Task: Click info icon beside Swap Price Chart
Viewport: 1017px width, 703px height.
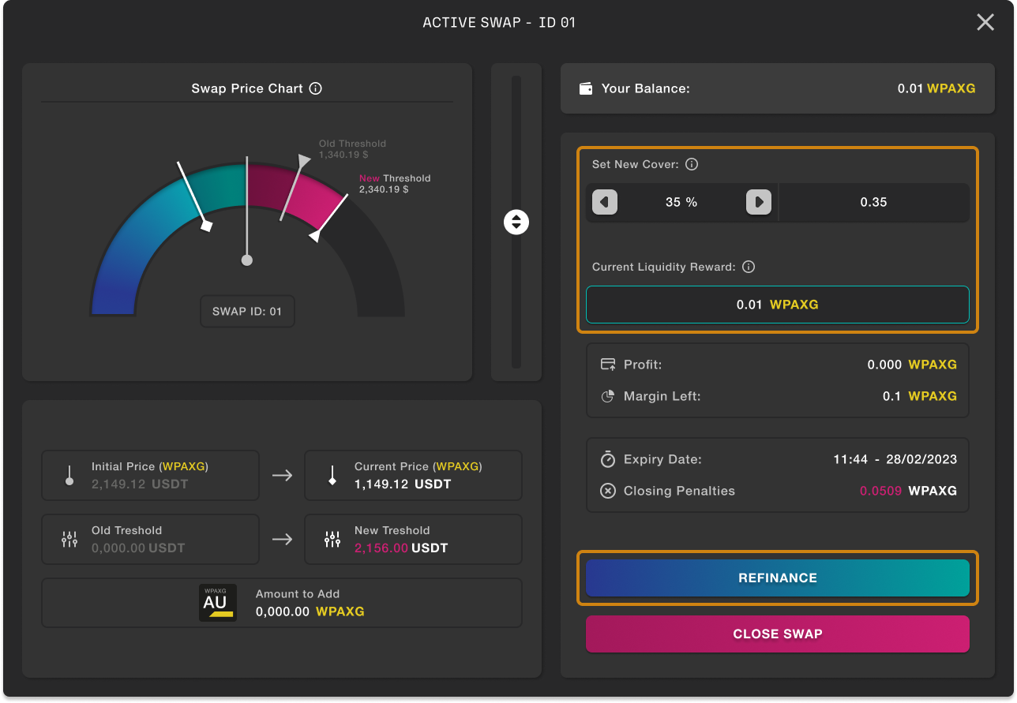Action: 316,88
